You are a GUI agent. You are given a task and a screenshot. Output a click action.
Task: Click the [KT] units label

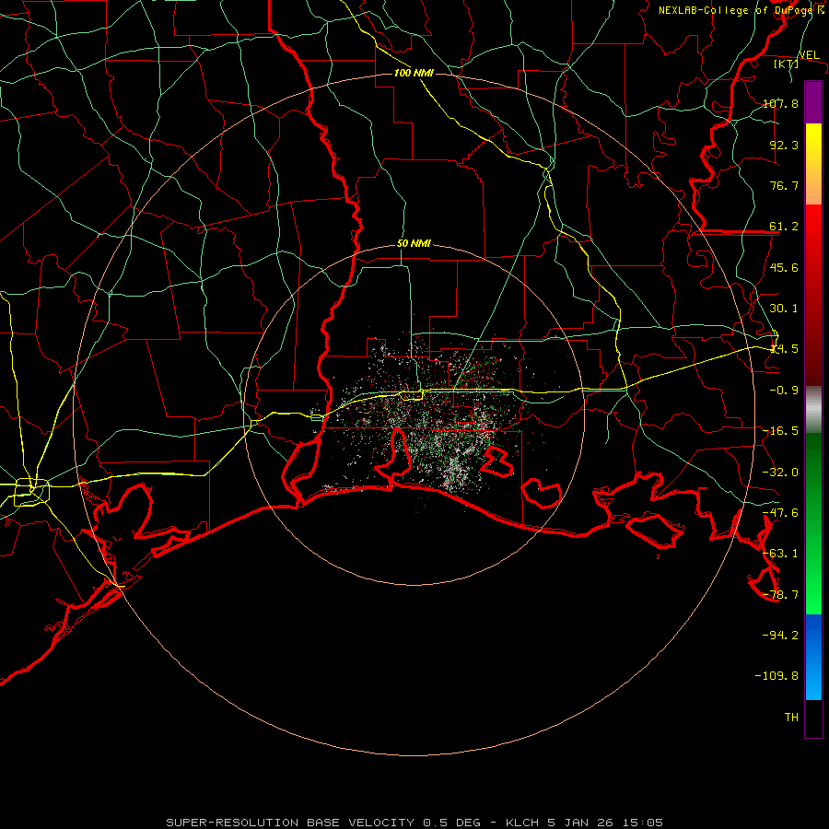point(787,64)
